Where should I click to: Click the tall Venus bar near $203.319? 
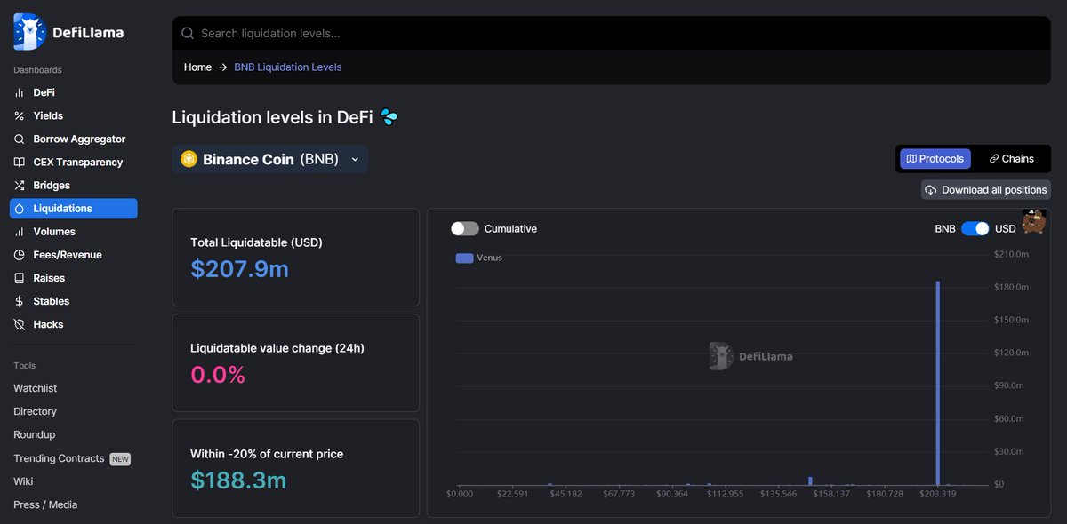point(938,383)
